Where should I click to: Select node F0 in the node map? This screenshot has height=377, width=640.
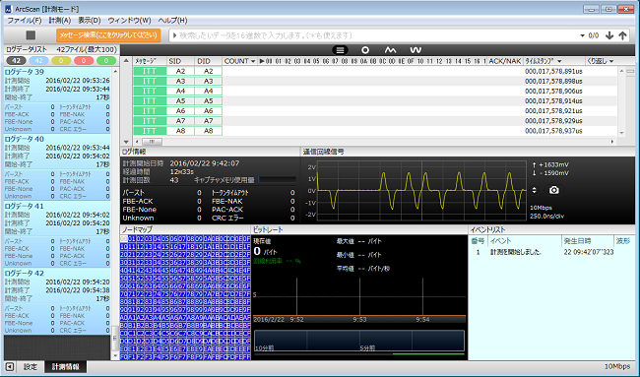tap(124, 356)
